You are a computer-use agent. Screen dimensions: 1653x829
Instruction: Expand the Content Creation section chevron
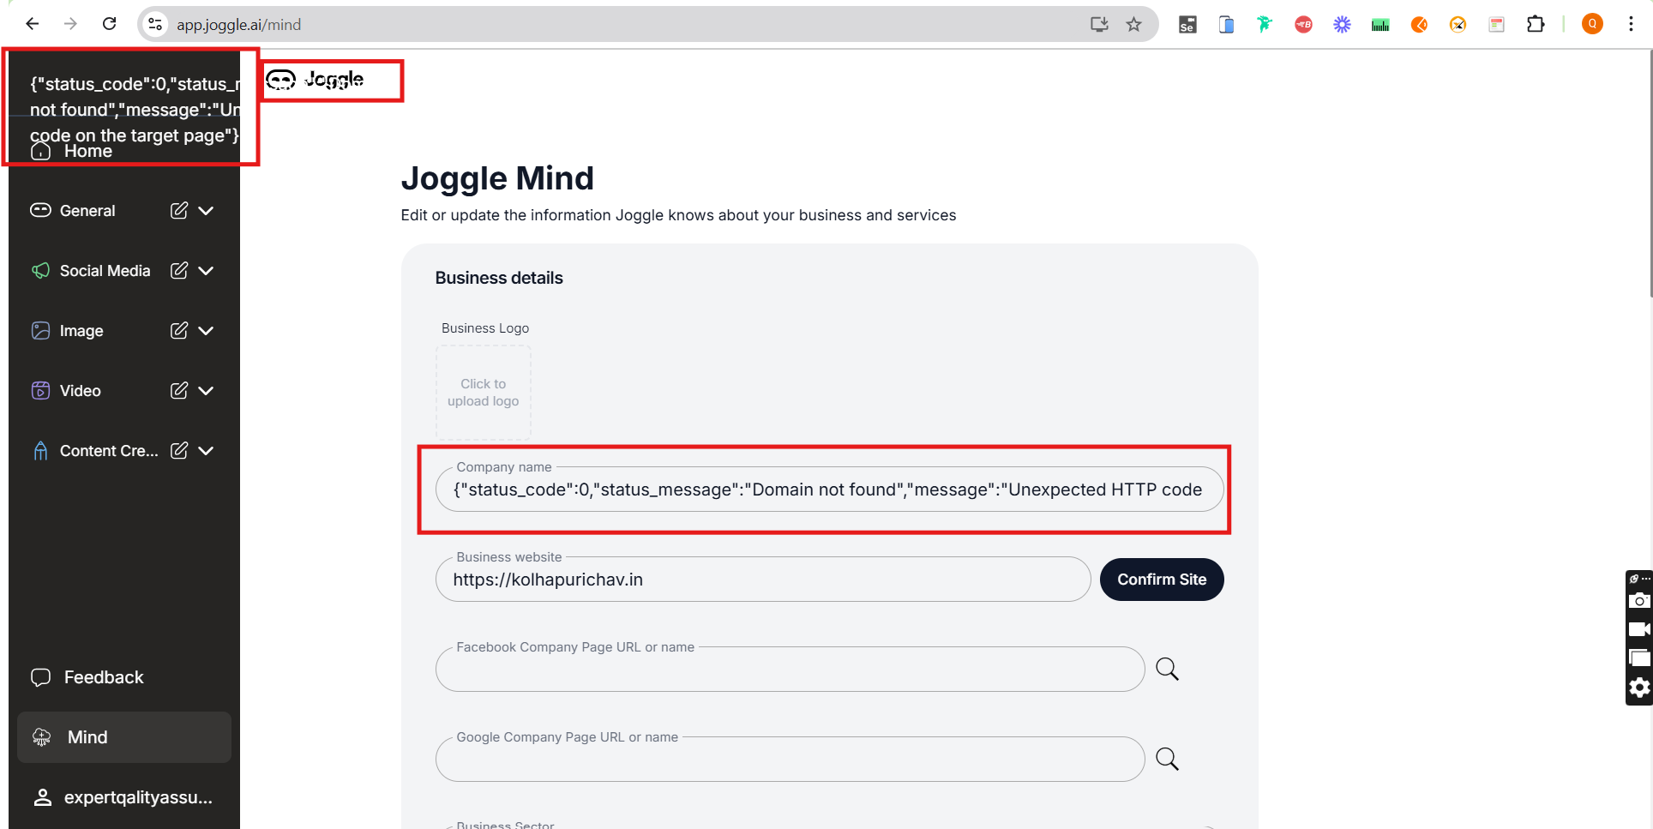click(x=206, y=451)
